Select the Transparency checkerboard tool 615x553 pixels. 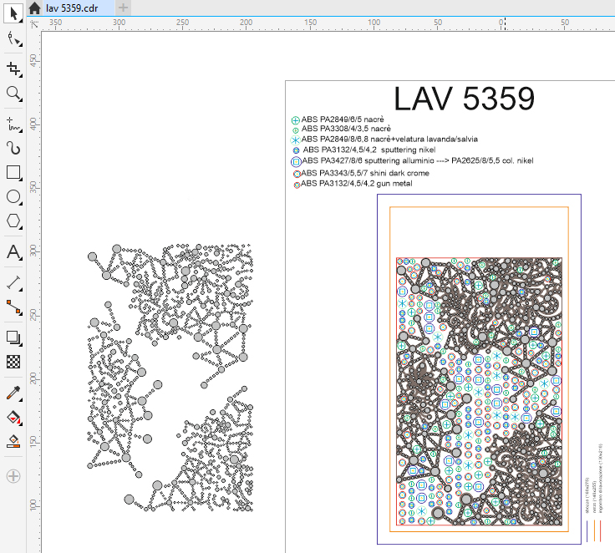click(13, 362)
